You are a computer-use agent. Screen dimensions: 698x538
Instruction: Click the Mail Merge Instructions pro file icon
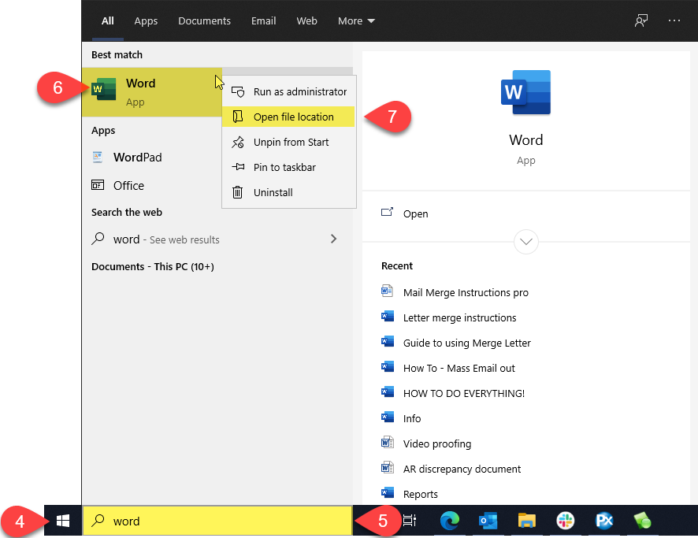(388, 291)
